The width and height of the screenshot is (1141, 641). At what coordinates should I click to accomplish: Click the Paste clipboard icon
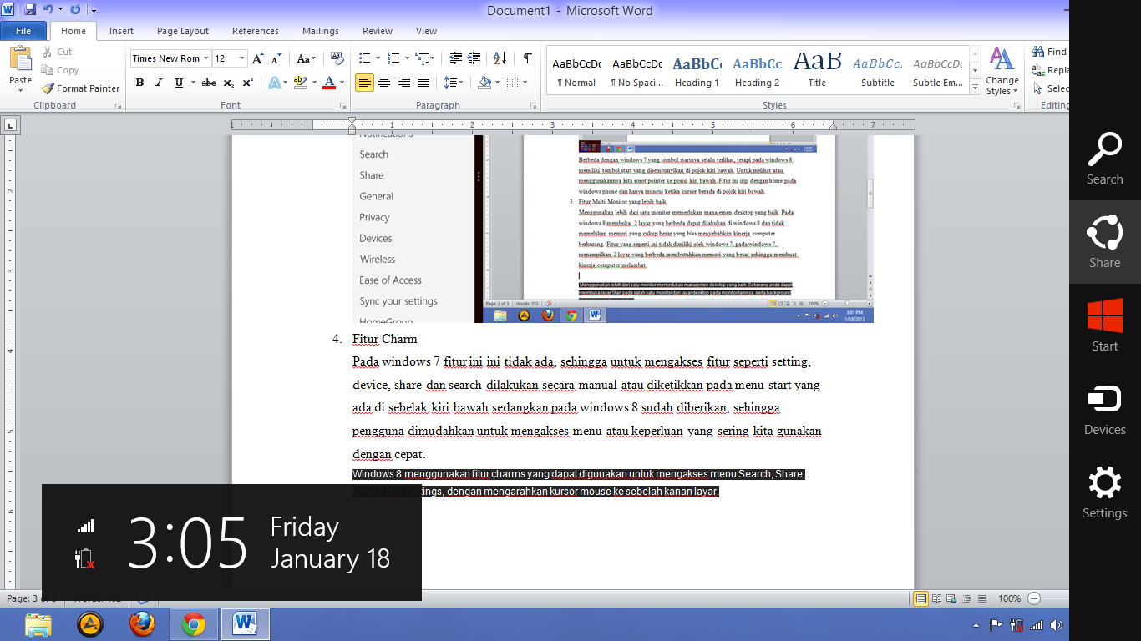[20, 58]
